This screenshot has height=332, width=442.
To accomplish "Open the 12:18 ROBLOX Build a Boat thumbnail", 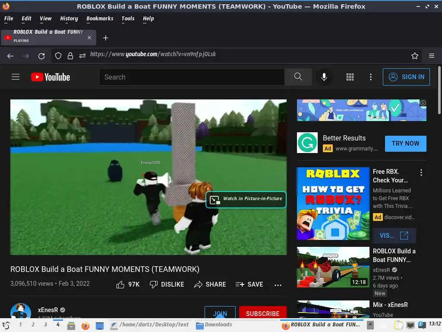I will tap(333, 267).
